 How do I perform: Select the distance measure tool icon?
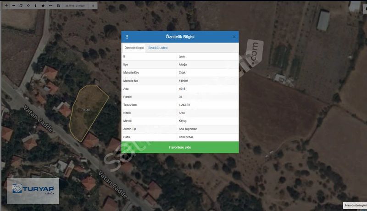coord(50,5)
